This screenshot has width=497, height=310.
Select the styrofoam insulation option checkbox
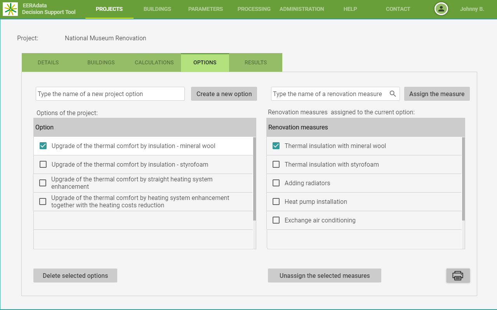coord(43,165)
